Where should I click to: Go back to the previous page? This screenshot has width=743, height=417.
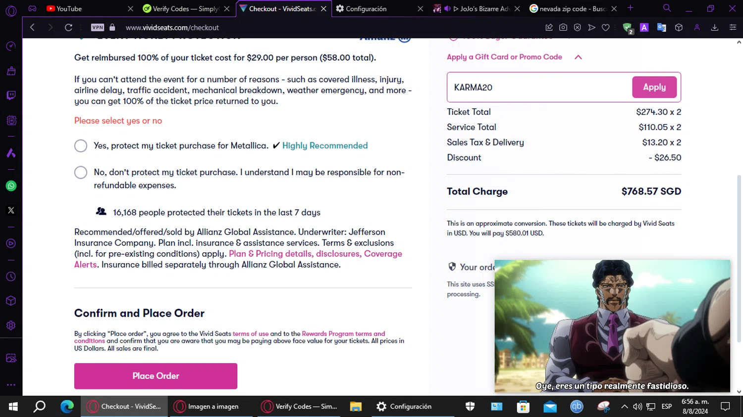click(32, 28)
